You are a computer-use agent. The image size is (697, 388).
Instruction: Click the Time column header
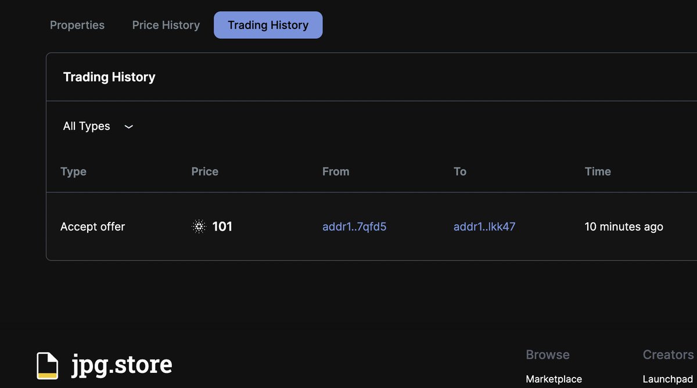coord(598,171)
